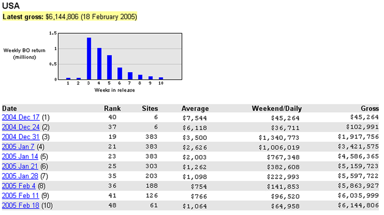Image resolution: width=384 pixels, height=215 pixels.
Task: Open the 2005 Feb 18 date link
Action: (21, 205)
